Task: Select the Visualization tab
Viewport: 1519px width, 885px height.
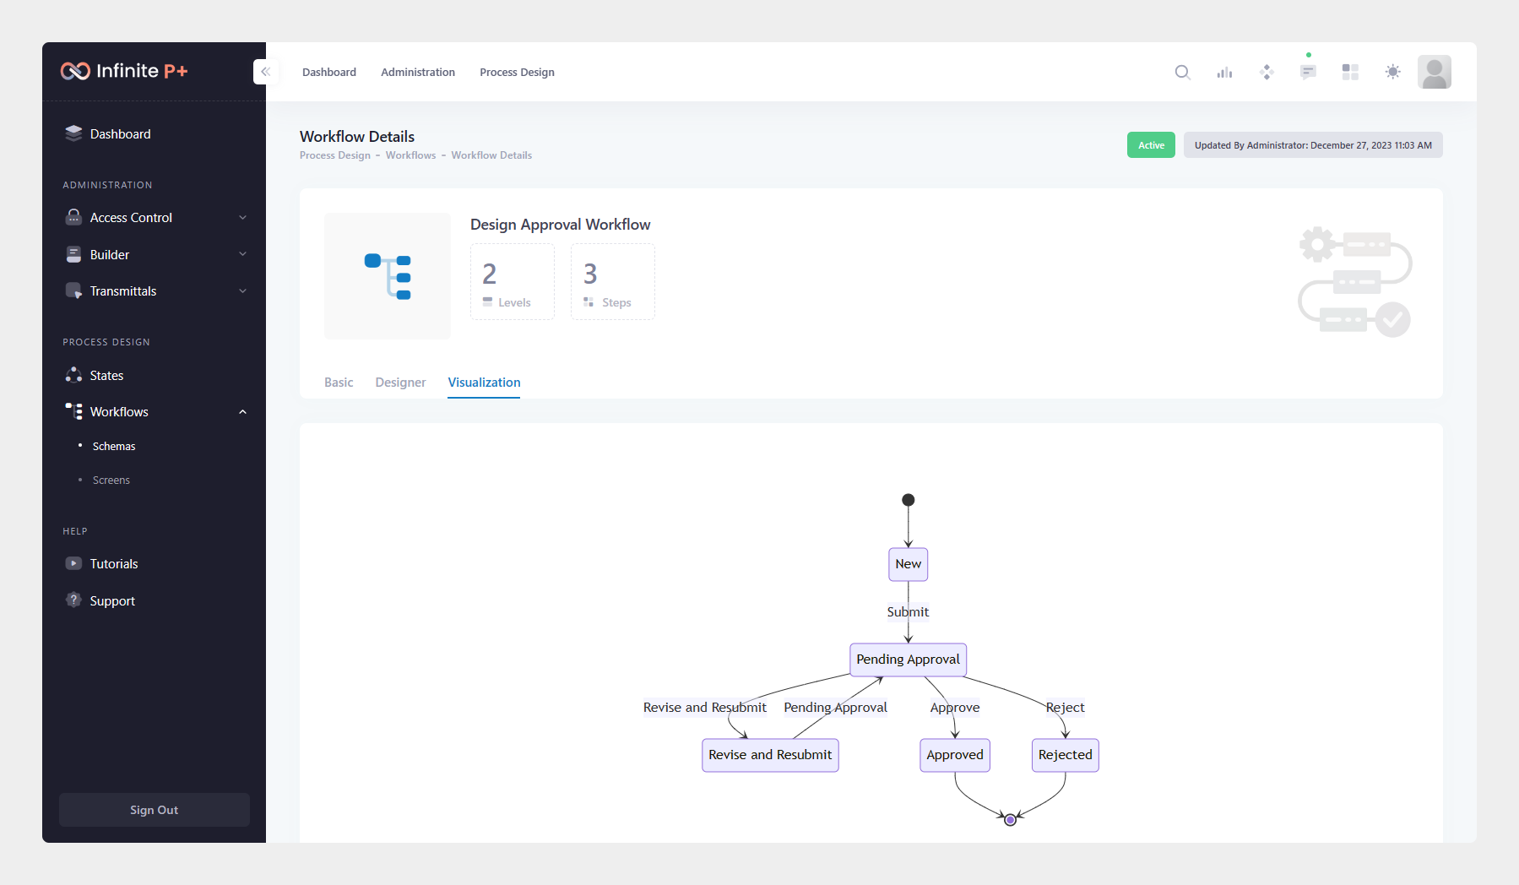Action: (x=484, y=383)
